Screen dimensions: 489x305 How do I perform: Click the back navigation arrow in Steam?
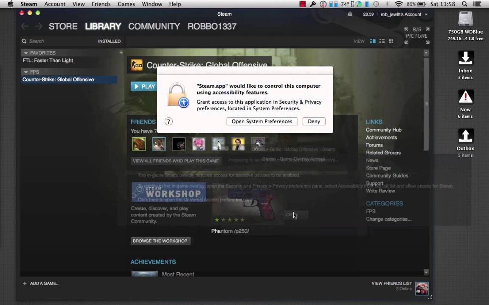(x=25, y=26)
